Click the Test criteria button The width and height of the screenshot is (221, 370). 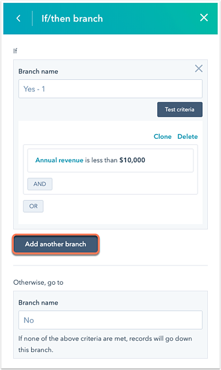coord(180,109)
